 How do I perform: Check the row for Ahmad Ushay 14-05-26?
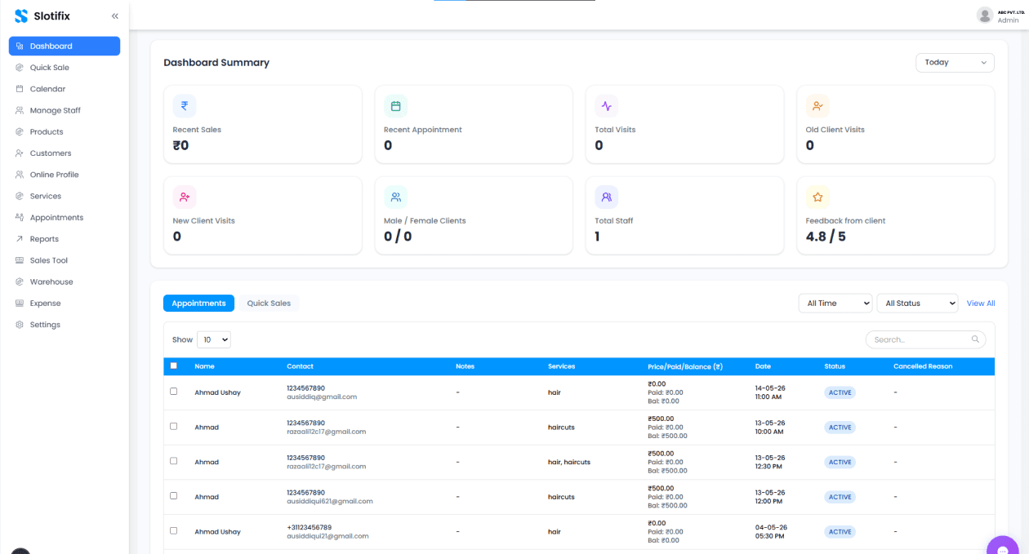pos(173,392)
